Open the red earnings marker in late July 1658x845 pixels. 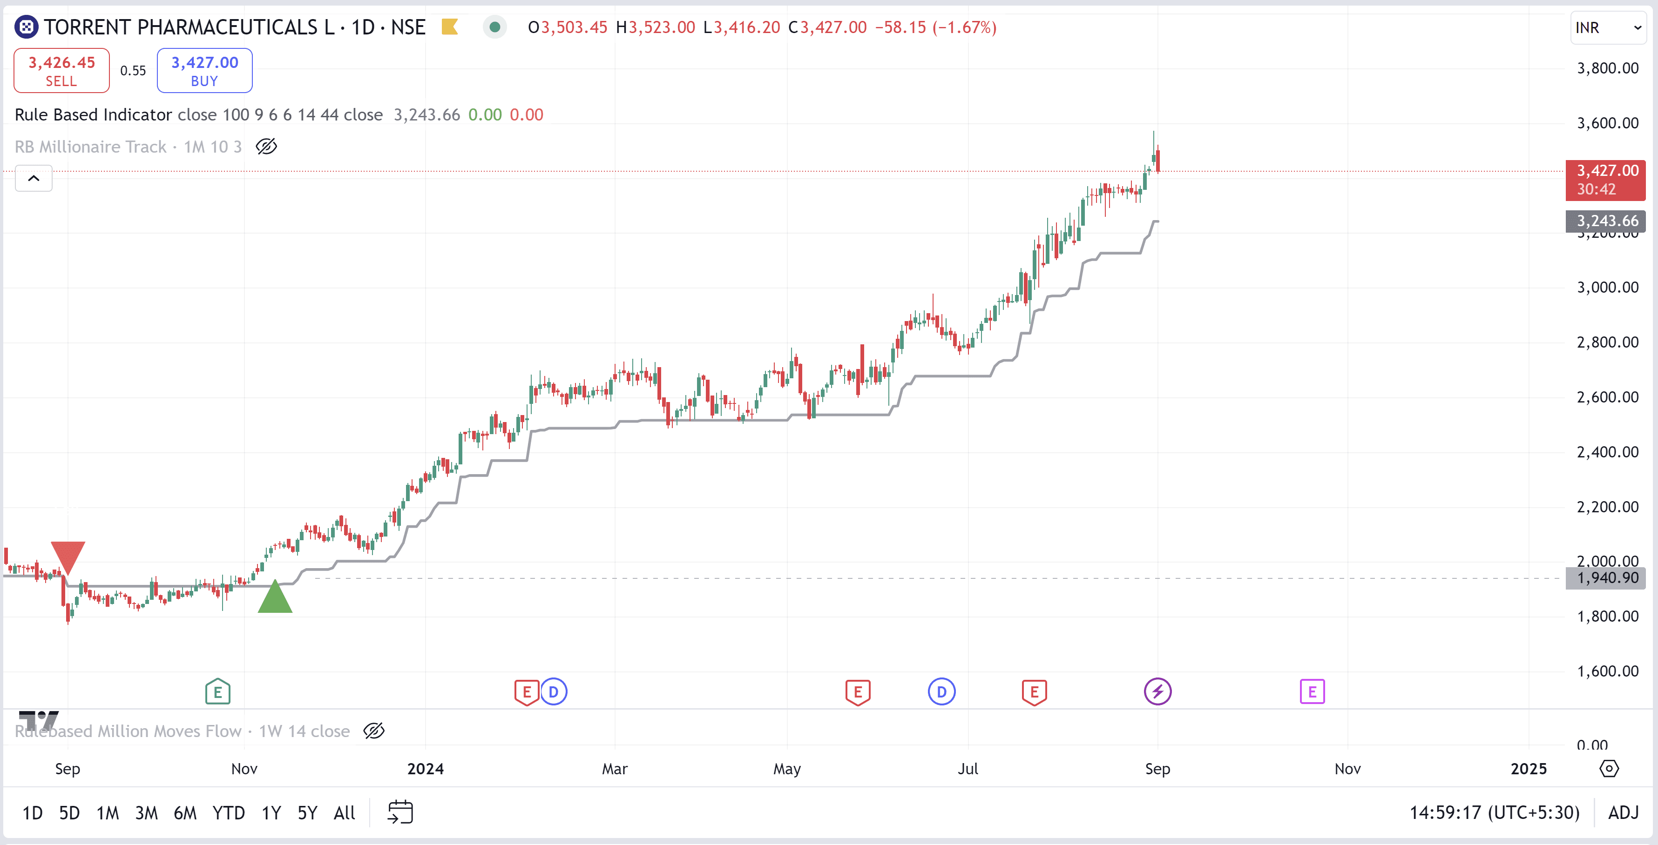[1034, 692]
